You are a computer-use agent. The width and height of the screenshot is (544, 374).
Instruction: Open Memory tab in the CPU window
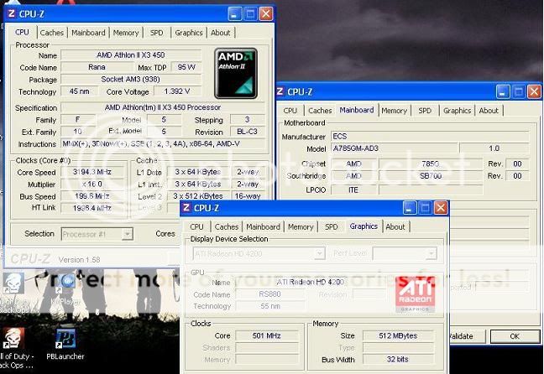(x=126, y=33)
